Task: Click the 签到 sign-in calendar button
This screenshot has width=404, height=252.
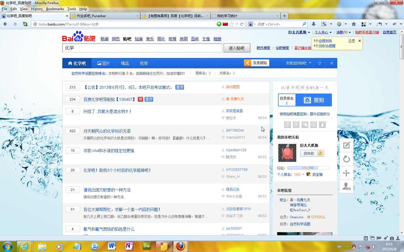Action: click(x=314, y=100)
